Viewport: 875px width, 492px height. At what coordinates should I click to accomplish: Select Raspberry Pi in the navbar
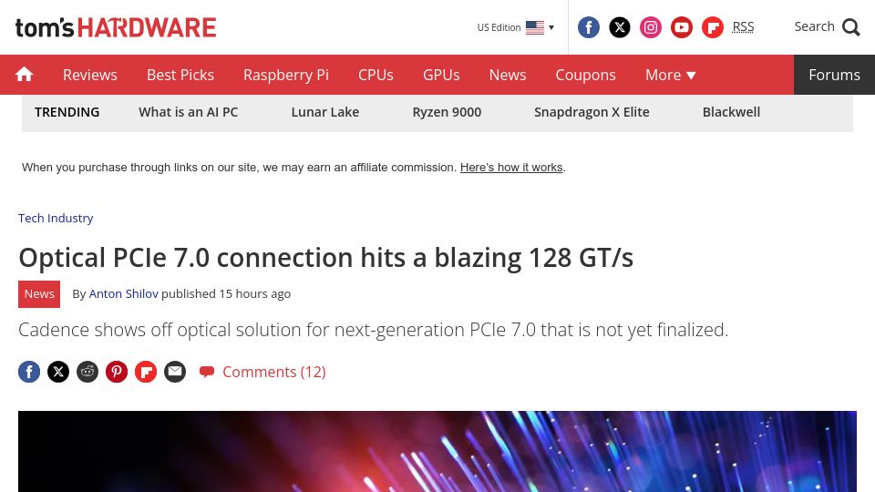point(285,75)
